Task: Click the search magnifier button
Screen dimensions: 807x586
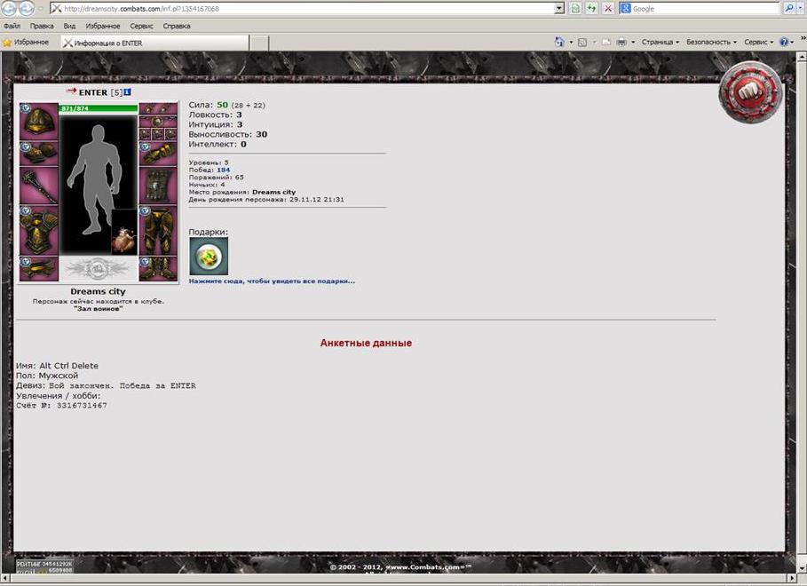Action: pos(788,8)
